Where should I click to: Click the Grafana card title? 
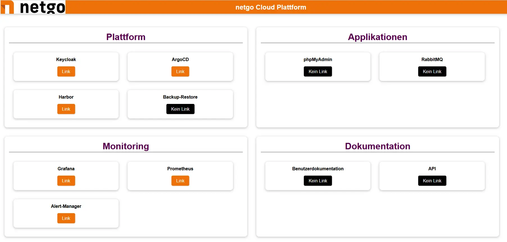[66, 169]
